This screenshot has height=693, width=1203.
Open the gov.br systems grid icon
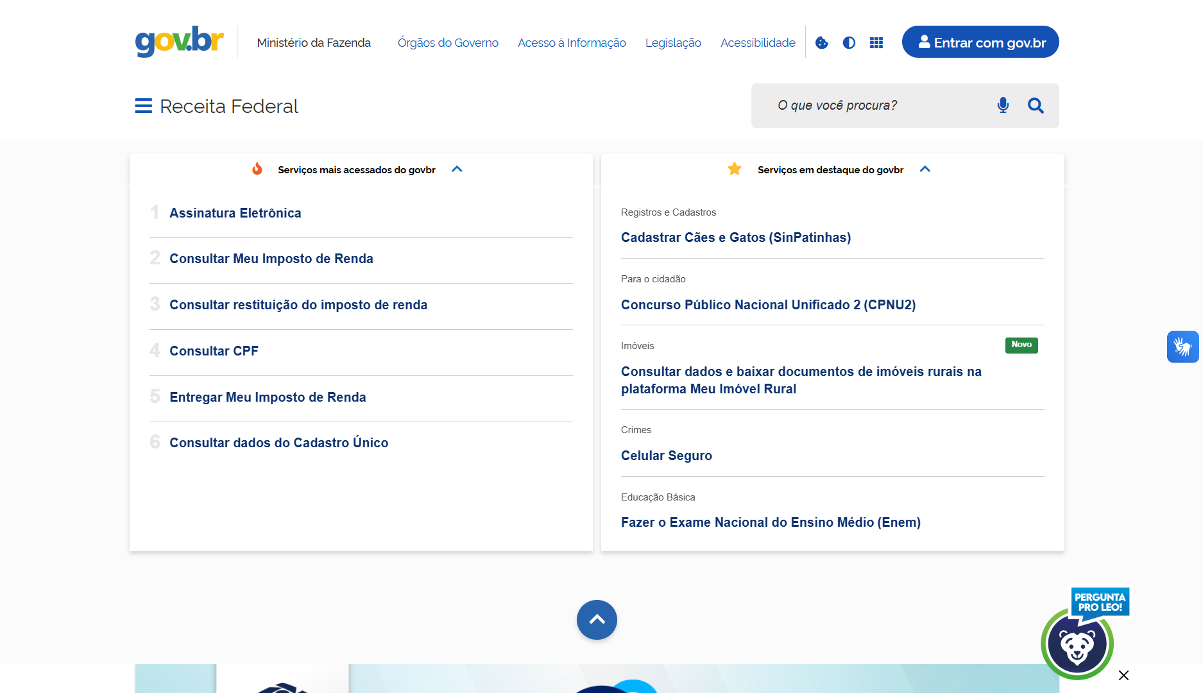click(x=876, y=43)
